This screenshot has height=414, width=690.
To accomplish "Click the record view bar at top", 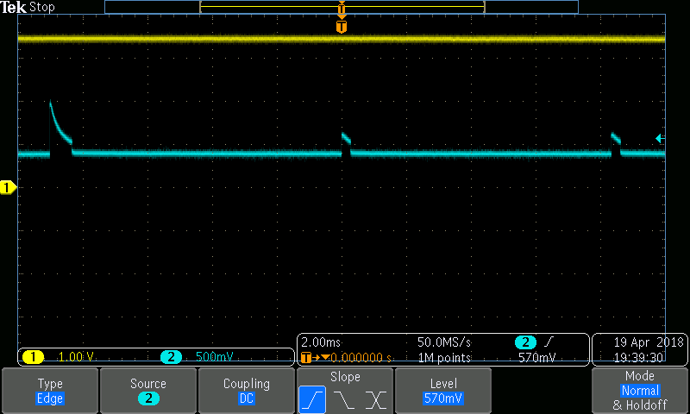I will pos(341,7).
